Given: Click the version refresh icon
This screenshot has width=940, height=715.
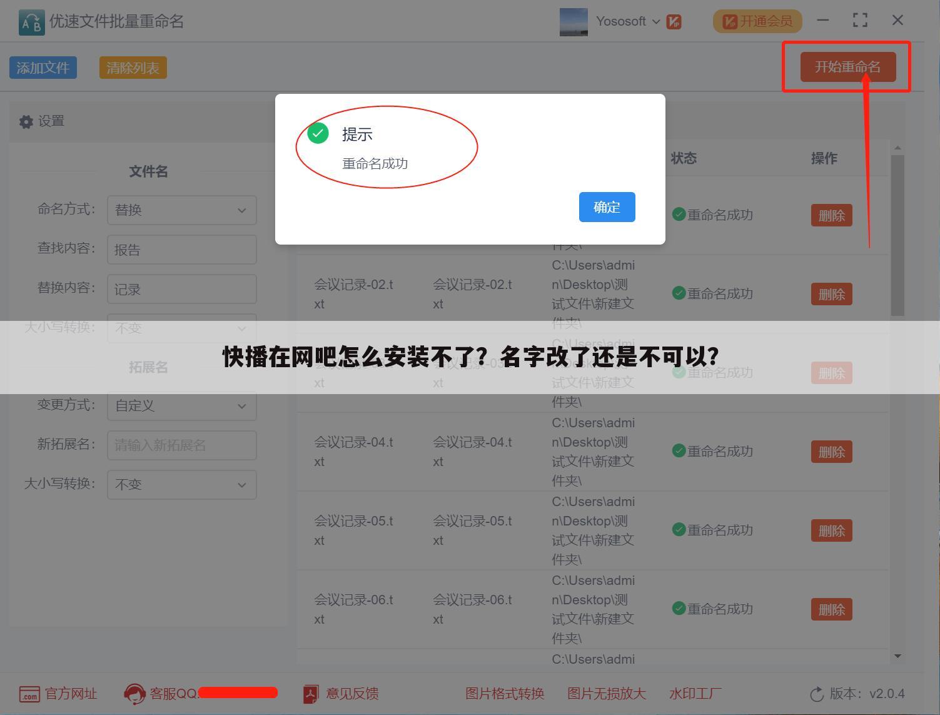Looking at the screenshot, I should [817, 694].
